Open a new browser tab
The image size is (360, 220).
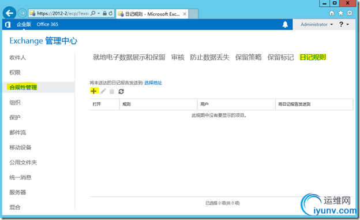click(193, 14)
